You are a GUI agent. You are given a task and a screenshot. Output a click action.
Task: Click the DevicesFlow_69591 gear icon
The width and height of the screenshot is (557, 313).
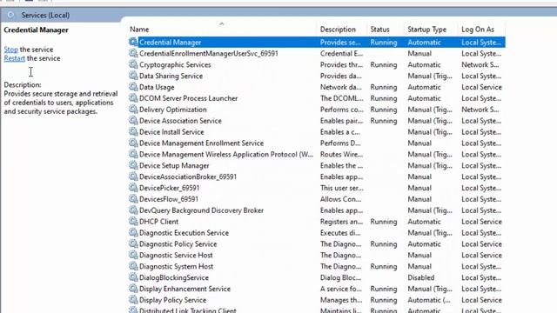tap(133, 199)
